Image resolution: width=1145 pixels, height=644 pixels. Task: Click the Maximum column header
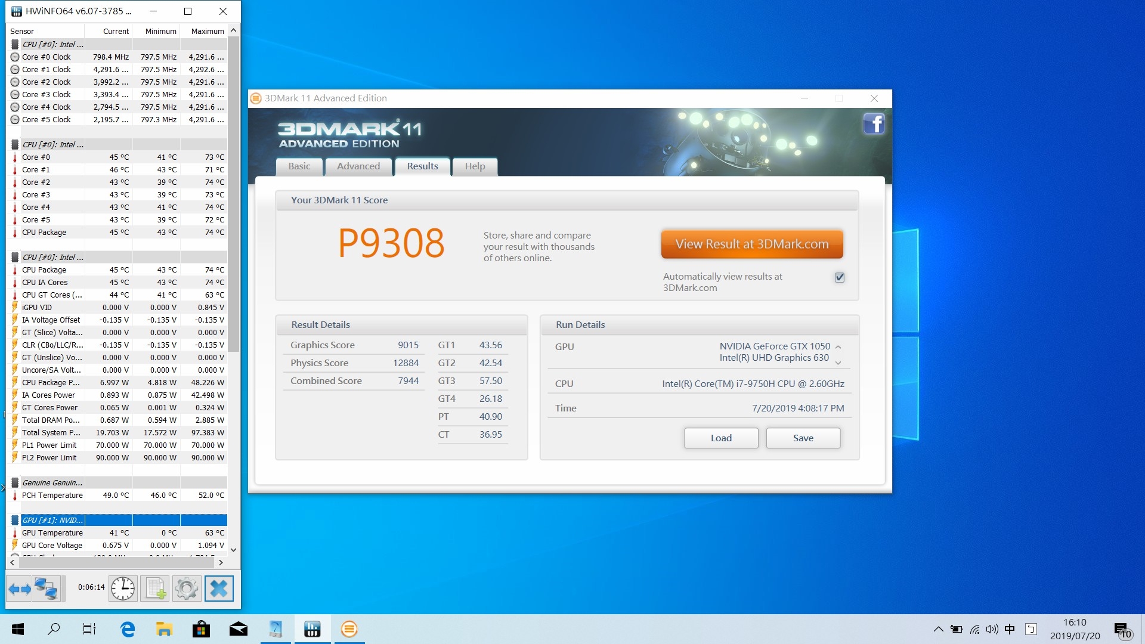click(203, 31)
